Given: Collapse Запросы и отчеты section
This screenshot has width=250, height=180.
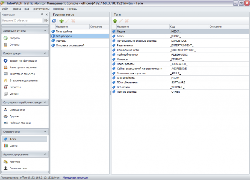Looking at the screenshot, I should tap(45, 30).
